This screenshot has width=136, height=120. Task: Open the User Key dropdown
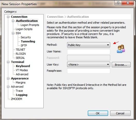(89, 64)
